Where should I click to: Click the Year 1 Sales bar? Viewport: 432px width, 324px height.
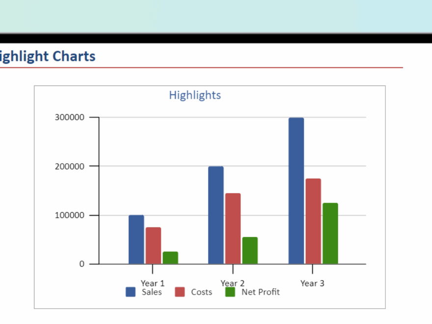(x=136, y=240)
